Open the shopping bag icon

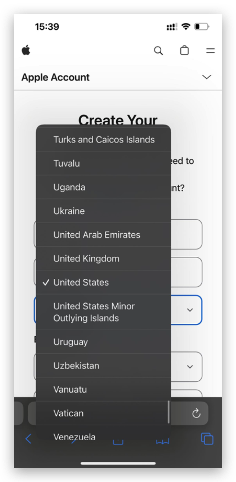(184, 51)
